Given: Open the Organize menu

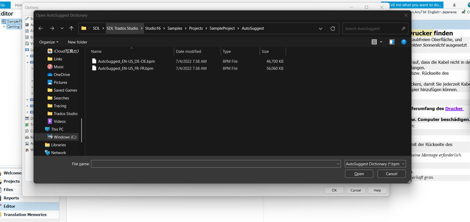Looking at the screenshot, I should point(49,42).
